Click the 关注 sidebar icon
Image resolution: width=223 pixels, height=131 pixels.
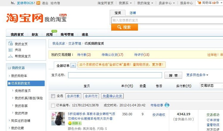tap(10, 50)
